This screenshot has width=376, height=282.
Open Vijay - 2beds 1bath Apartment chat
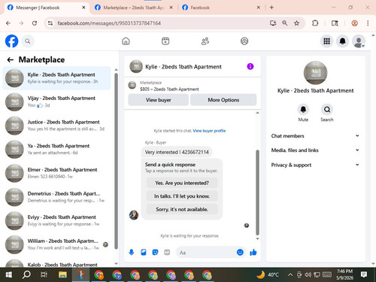56,102
